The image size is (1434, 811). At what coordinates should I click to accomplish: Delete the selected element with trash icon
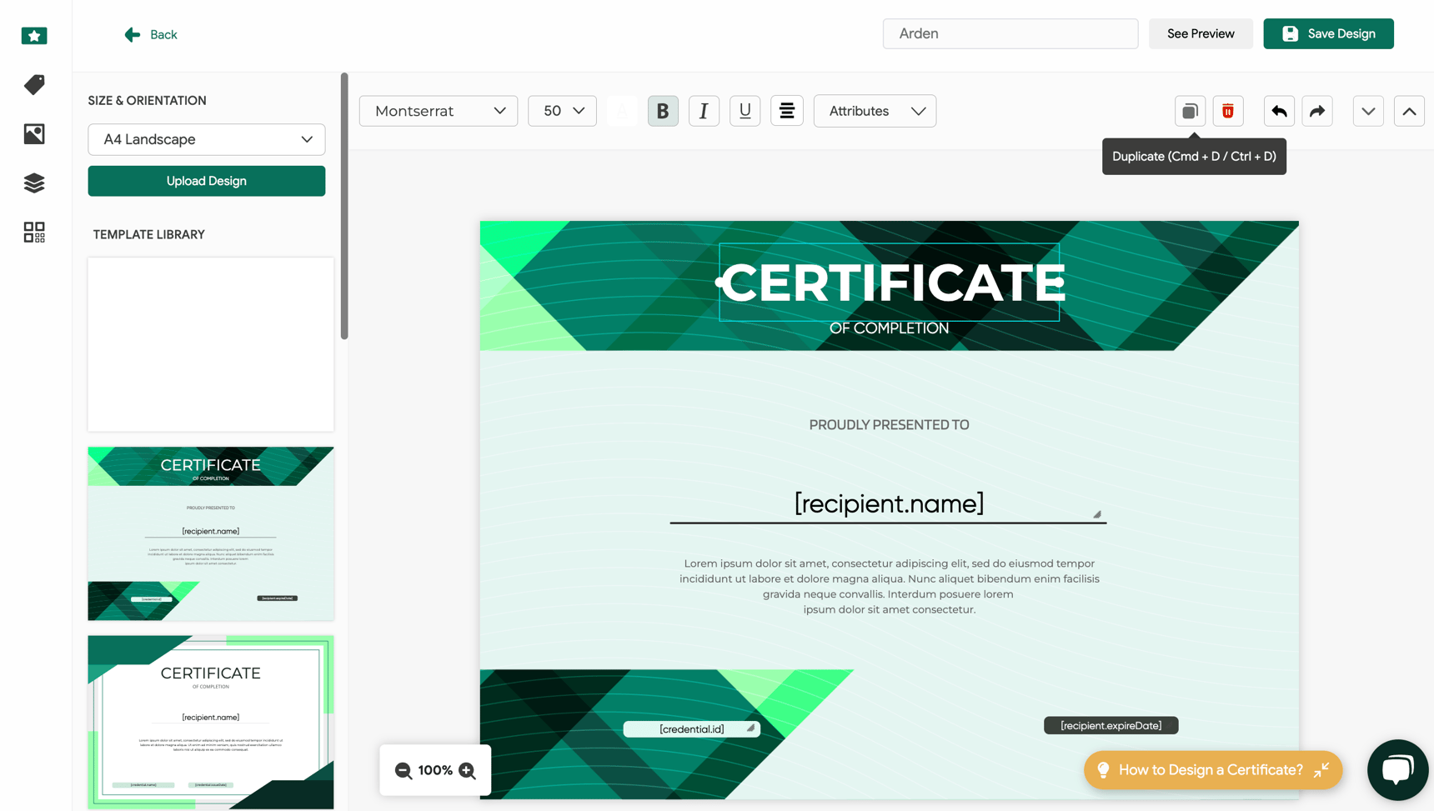tap(1227, 111)
